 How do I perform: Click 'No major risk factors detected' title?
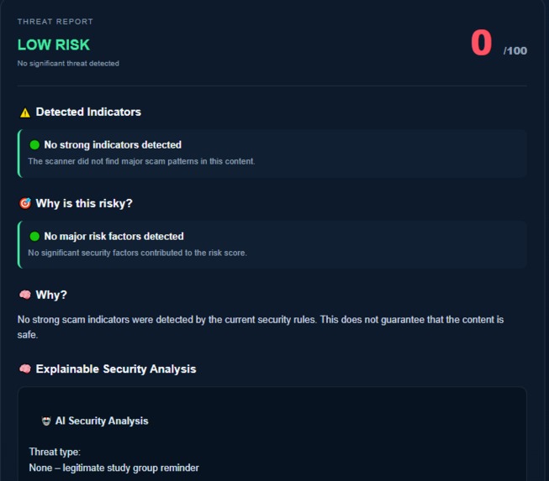(113, 237)
